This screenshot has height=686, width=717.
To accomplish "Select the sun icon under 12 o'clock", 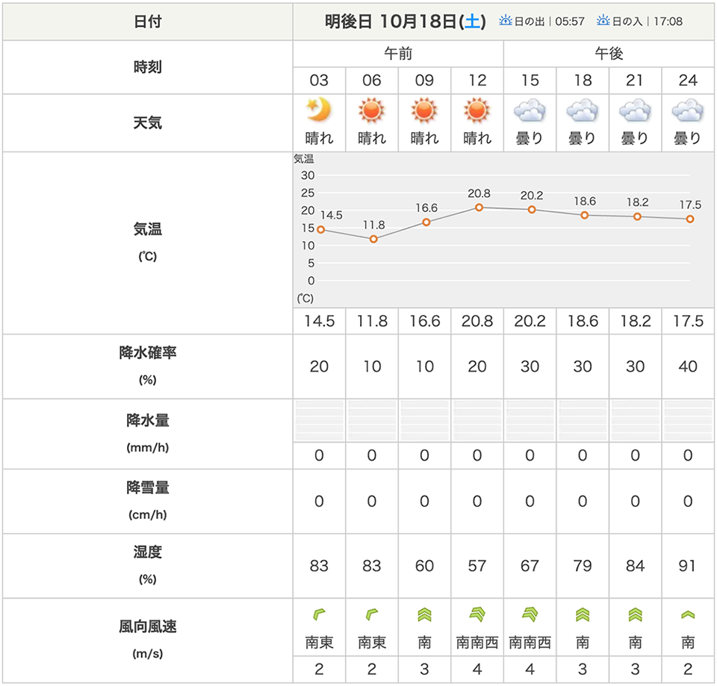I will [477, 112].
